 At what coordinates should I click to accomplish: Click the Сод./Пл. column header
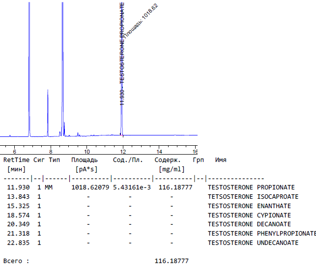coord(128,160)
